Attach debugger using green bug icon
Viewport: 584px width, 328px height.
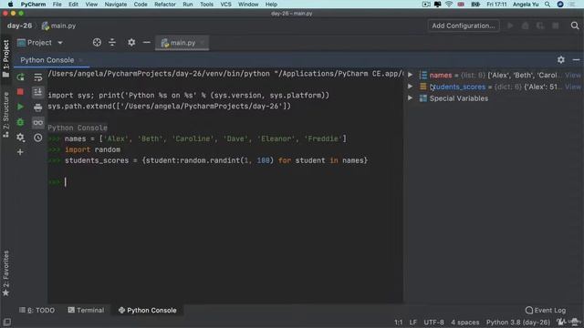click(x=20, y=122)
